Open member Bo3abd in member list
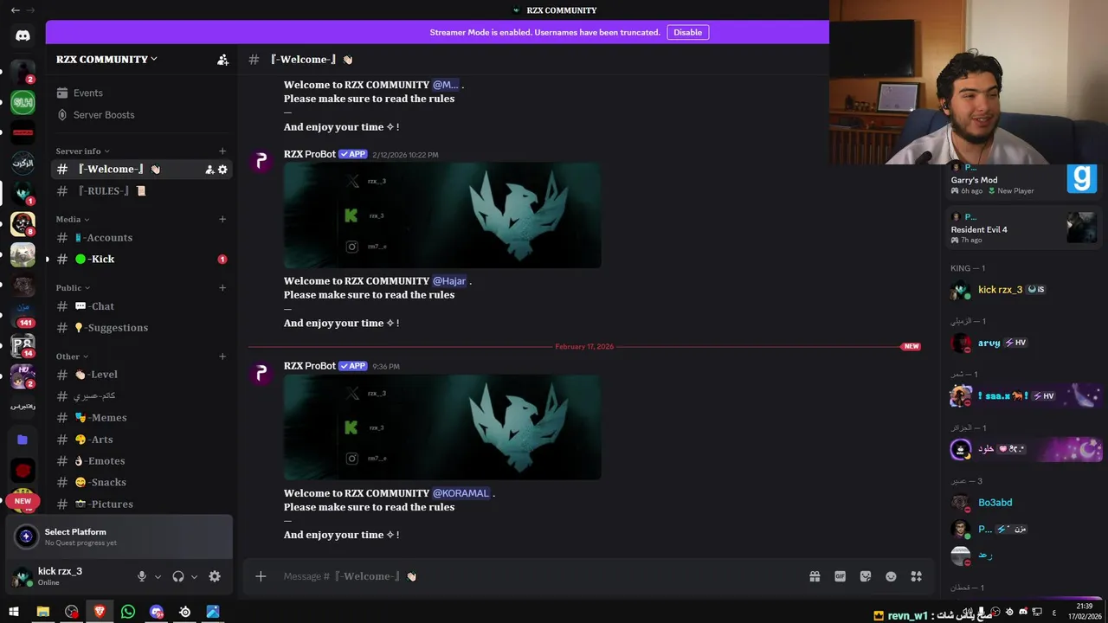The width and height of the screenshot is (1108, 623). [1023, 503]
